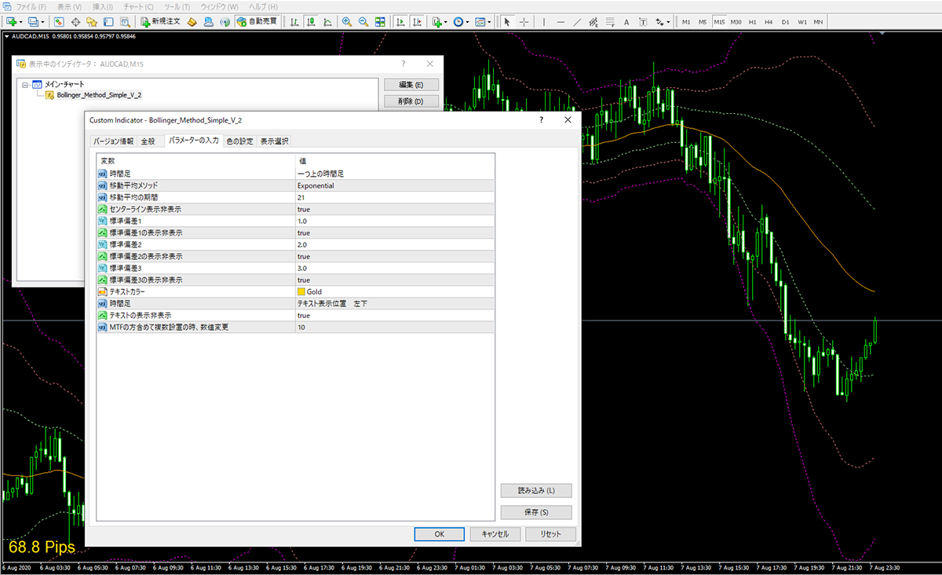This screenshot has height=575, width=942.
Task: Toggle chart auto scroll
Action: (400, 21)
